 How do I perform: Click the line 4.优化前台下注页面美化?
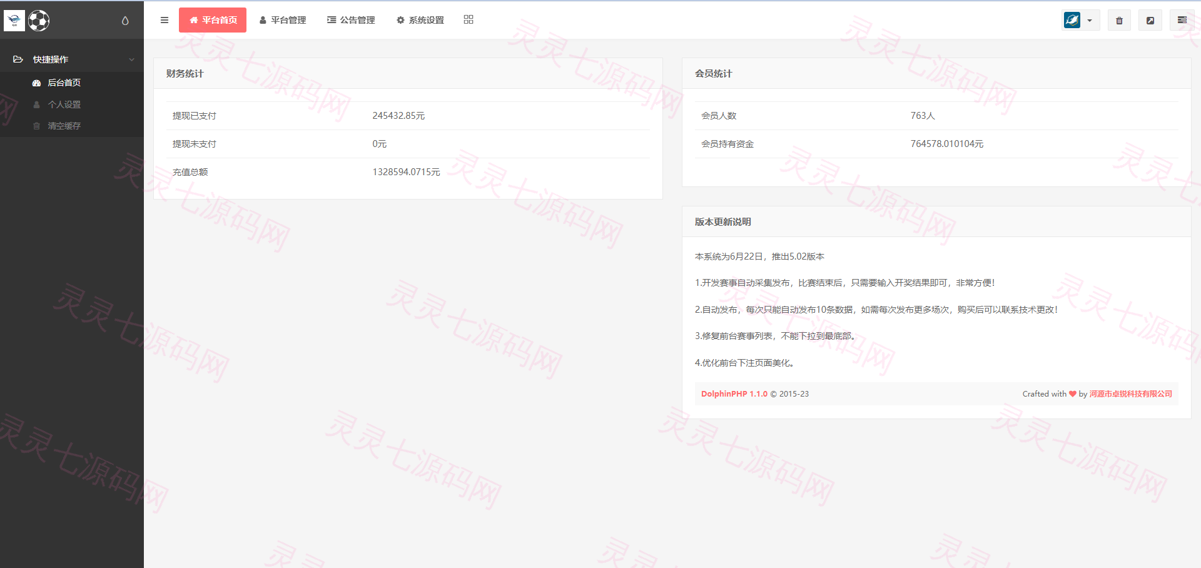744,363
